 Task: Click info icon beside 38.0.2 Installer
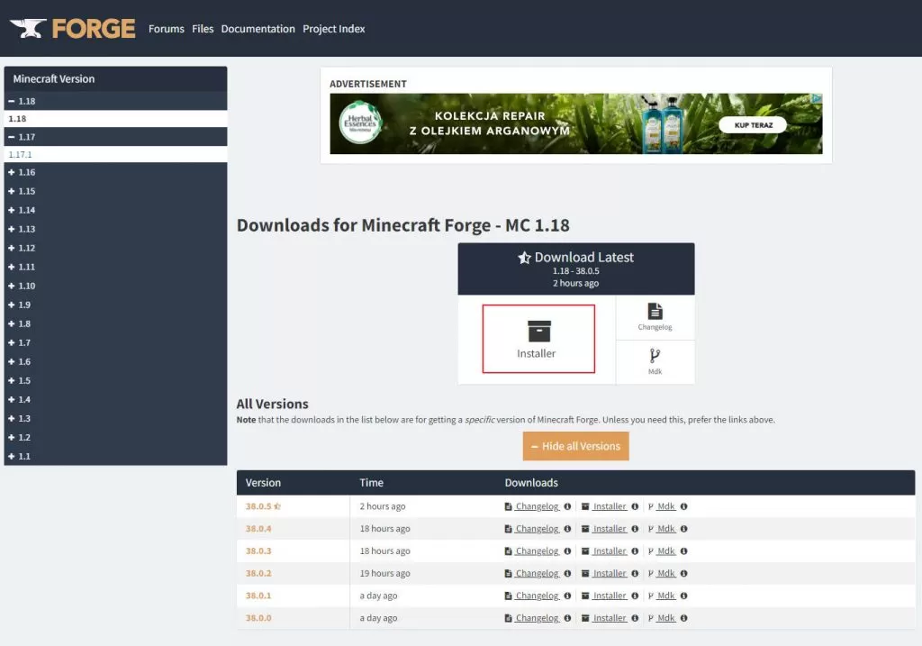[635, 573]
